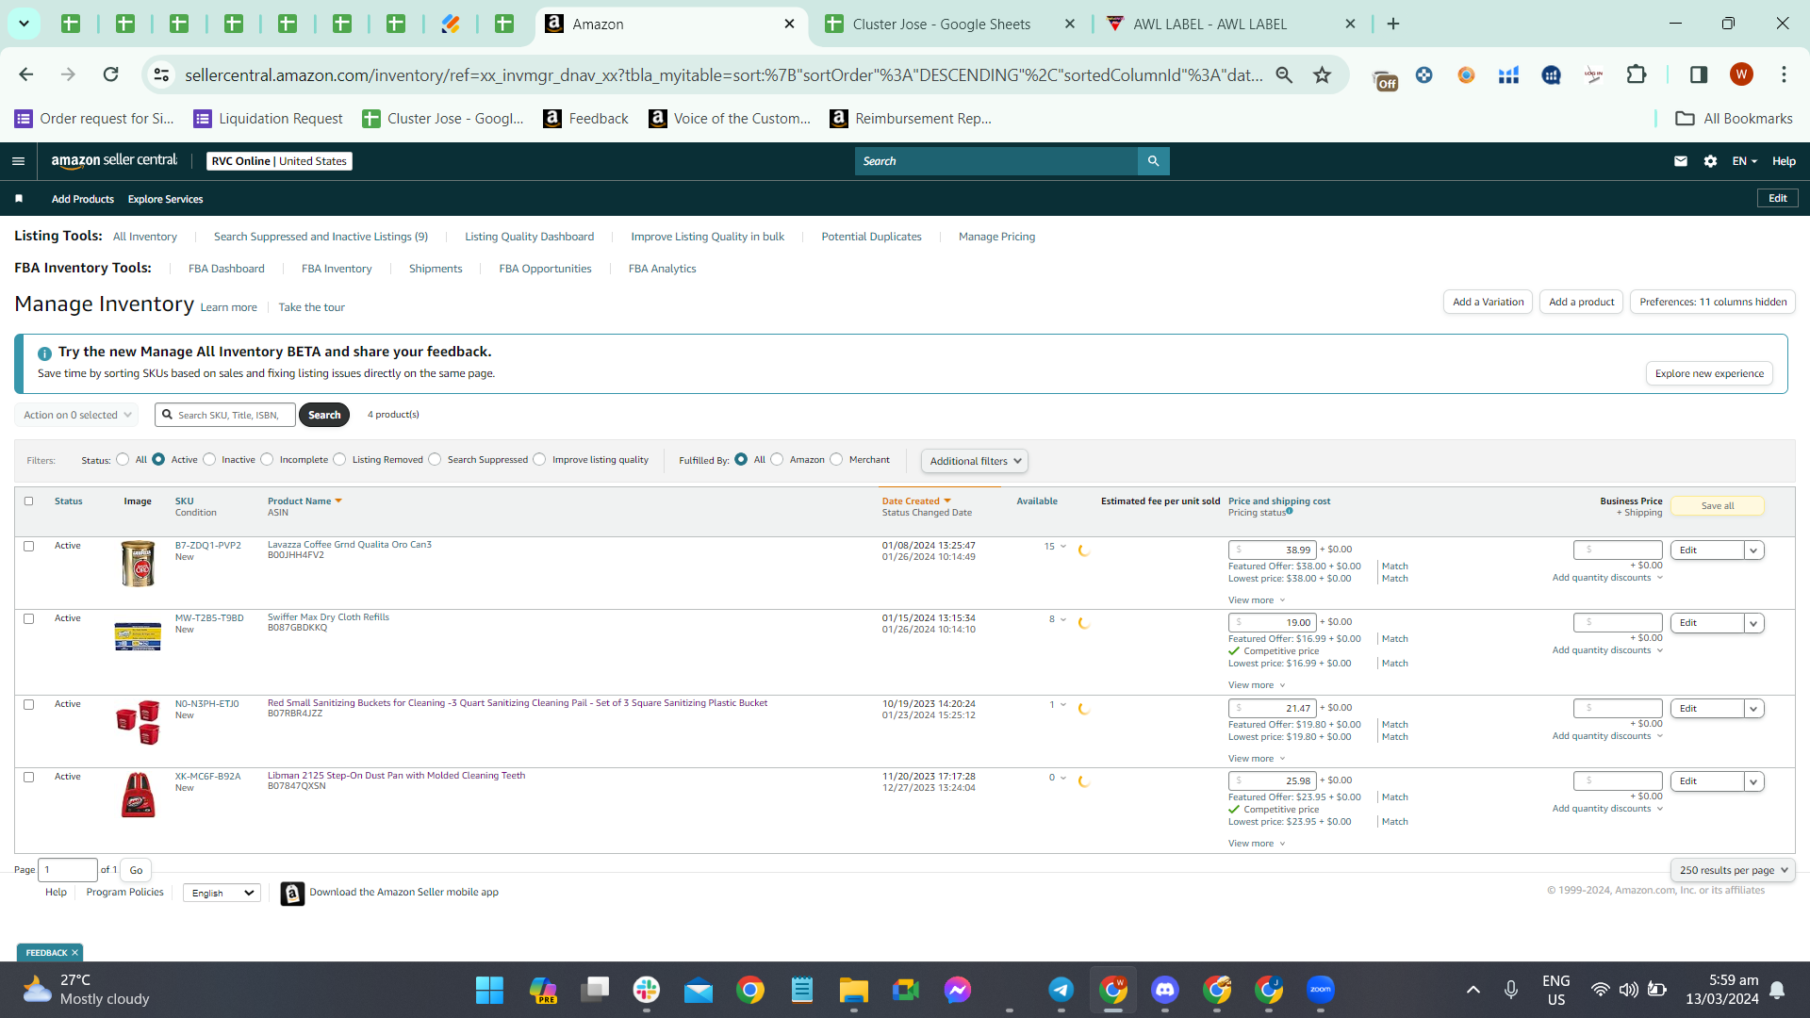Click the bookmark flag icon in subheader

click(x=19, y=199)
